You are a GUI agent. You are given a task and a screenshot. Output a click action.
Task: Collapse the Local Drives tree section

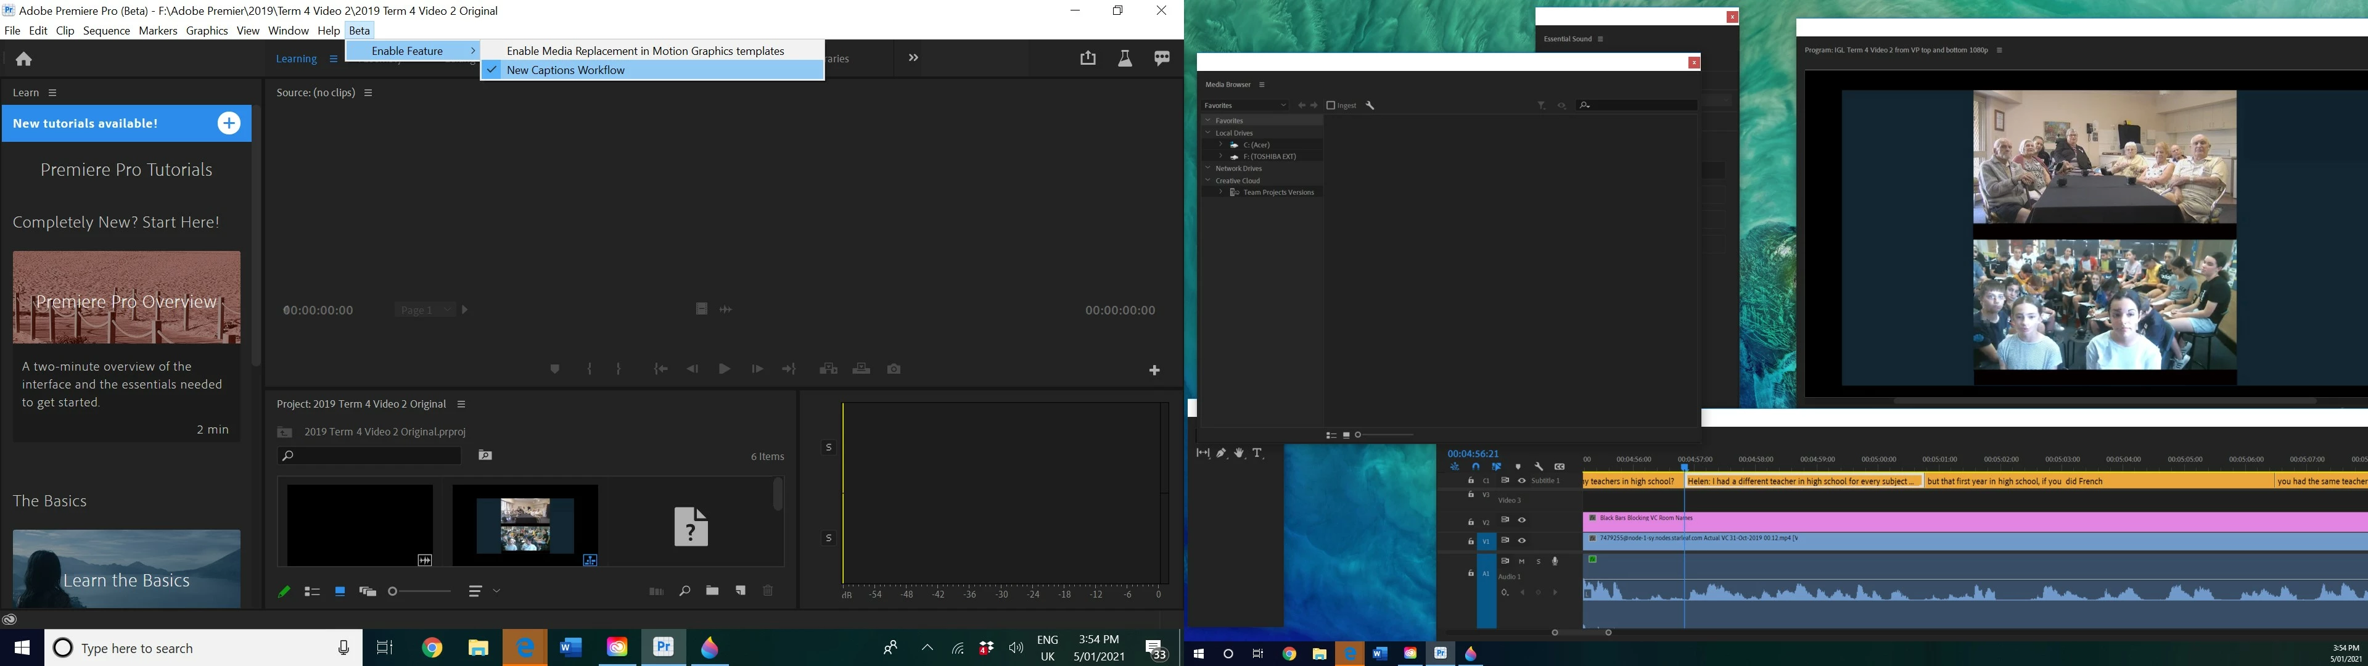click(1208, 133)
